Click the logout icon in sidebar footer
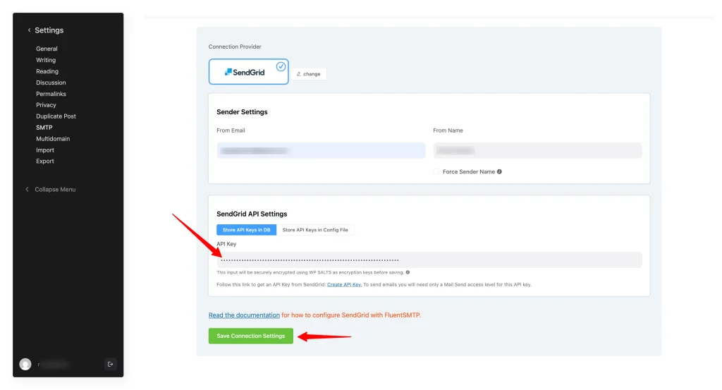 coord(110,364)
